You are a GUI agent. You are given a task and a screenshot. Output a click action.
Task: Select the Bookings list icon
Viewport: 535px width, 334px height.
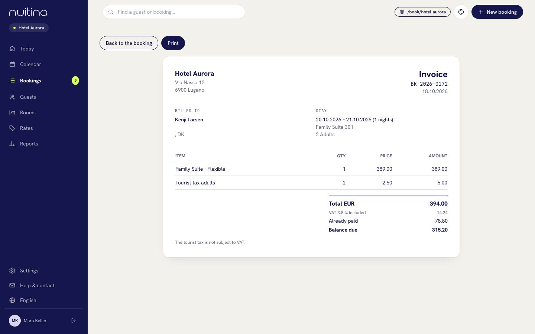pyautogui.click(x=12, y=81)
